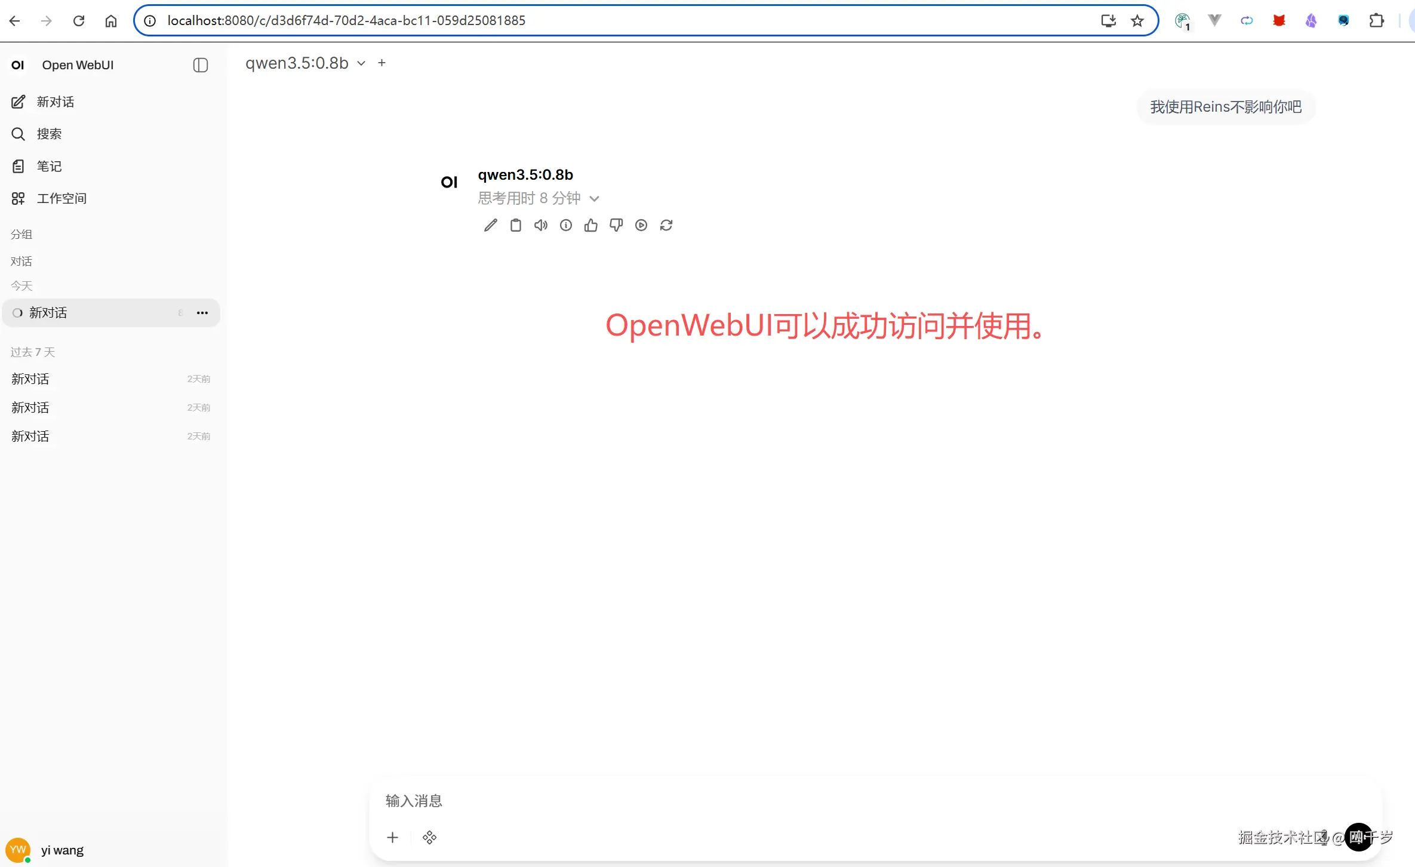This screenshot has height=867, width=1415.
Task: Rate the response with thumbs up
Action: (x=590, y=225)
